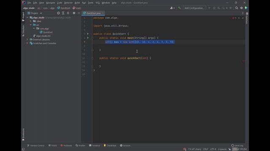Viewport: 270px width, 151px height.
Task: Toggle the Profiler tool window
Action: click(80, 146)
